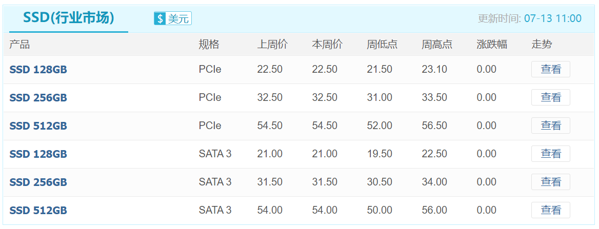View the trend for SSD 128GB PCIe

(x=550, y=69)
